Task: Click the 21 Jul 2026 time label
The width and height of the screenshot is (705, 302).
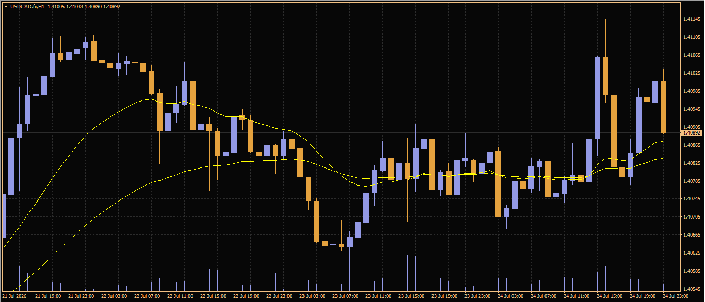Action: (14, 297)
